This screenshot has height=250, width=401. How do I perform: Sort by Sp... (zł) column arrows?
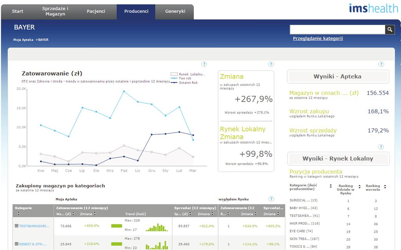(190, 214)
